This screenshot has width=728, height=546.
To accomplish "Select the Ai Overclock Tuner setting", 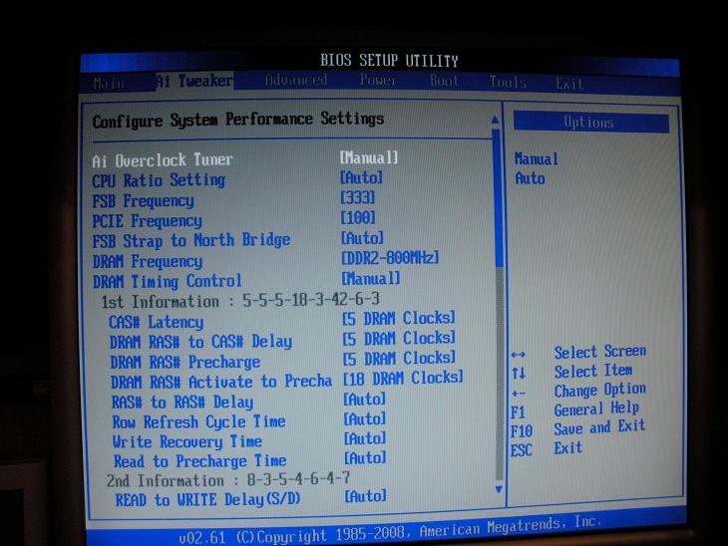I will point(163,160).
